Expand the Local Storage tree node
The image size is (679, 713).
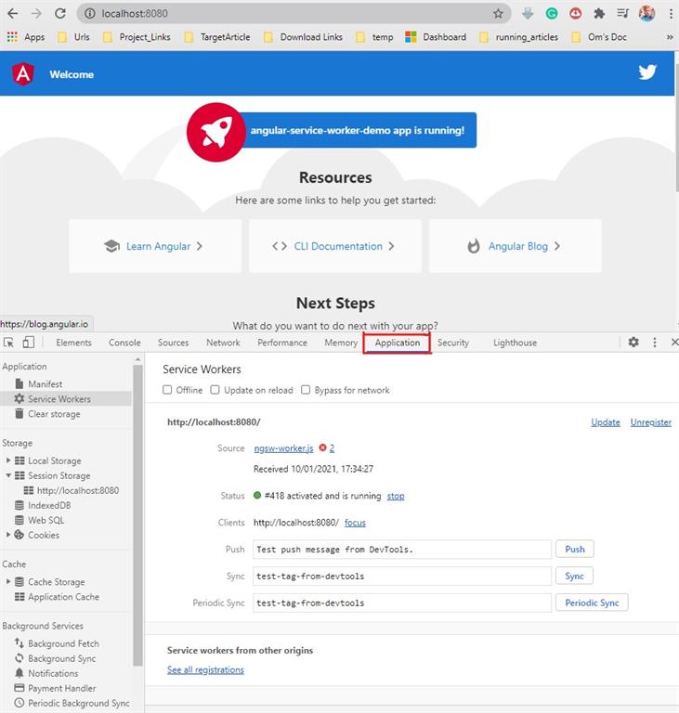[x=8, y=460]
